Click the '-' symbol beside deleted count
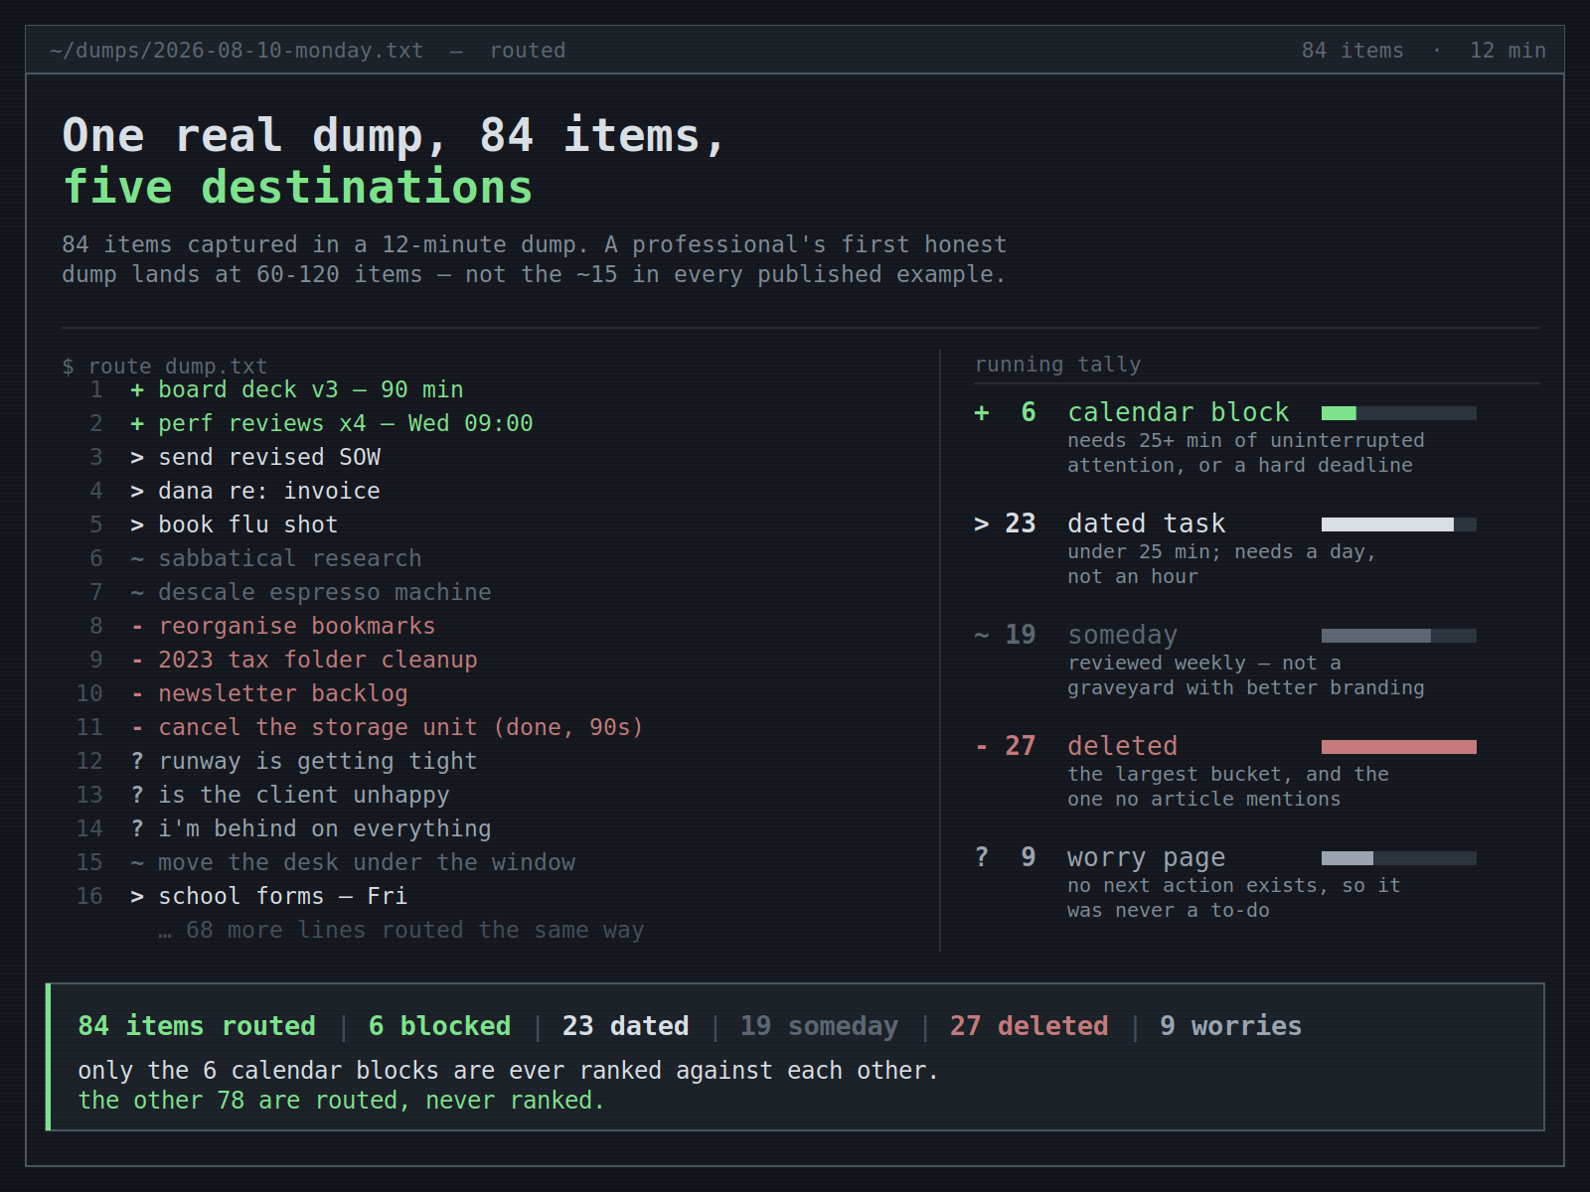Screen dimensions: 1590x1192 pos(982,746)
